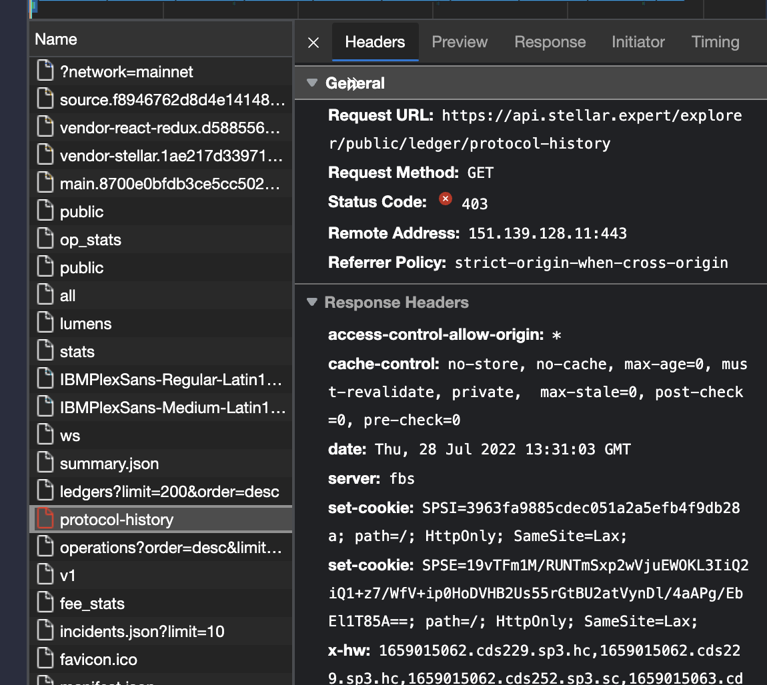
Task: Select the lumens request
Action: click(161, 323)
